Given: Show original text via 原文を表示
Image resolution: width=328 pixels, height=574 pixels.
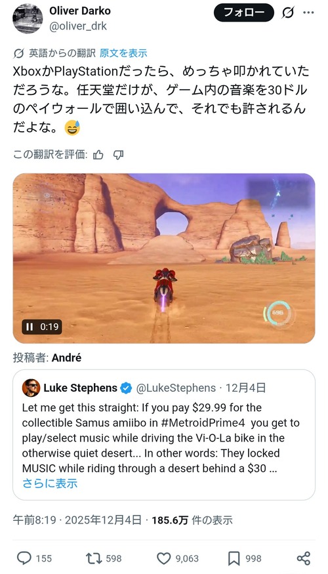Looking at the screenshot, I should (123, 53).
